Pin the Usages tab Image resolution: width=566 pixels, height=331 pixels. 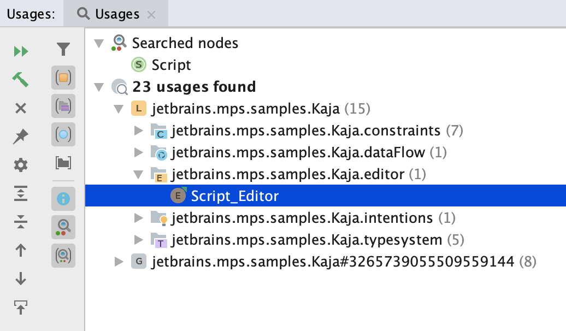[21, 137]
